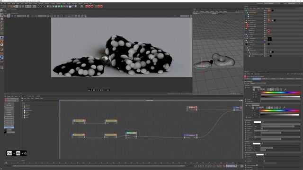The height and width of the screenshot is (170, 303).
Task: Open the MoGraph menu in the main menu bar
Action: (41, 3)
